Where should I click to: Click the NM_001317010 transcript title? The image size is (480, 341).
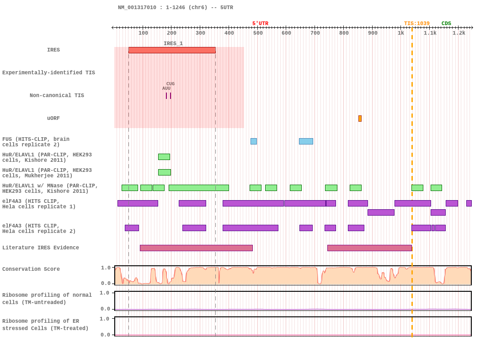coord(175,8)
